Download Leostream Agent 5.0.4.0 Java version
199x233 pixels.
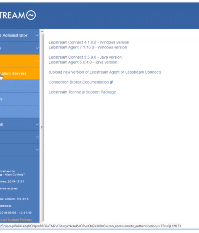83,62
